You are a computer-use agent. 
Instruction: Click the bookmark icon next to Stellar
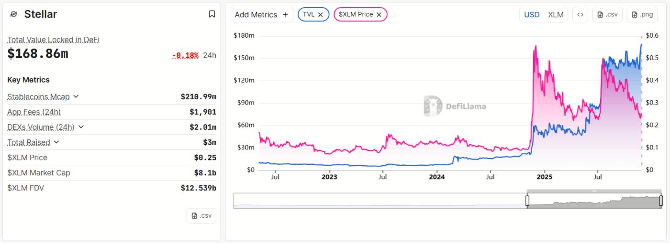click(212, 14)
